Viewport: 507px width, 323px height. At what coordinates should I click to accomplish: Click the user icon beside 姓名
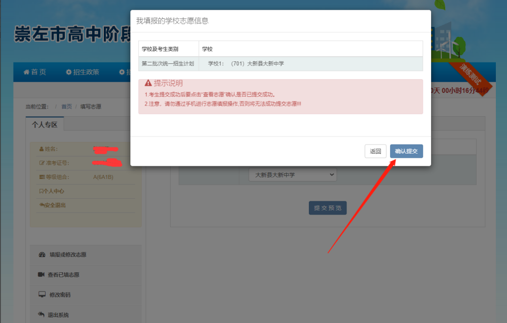tap(42, 149)
